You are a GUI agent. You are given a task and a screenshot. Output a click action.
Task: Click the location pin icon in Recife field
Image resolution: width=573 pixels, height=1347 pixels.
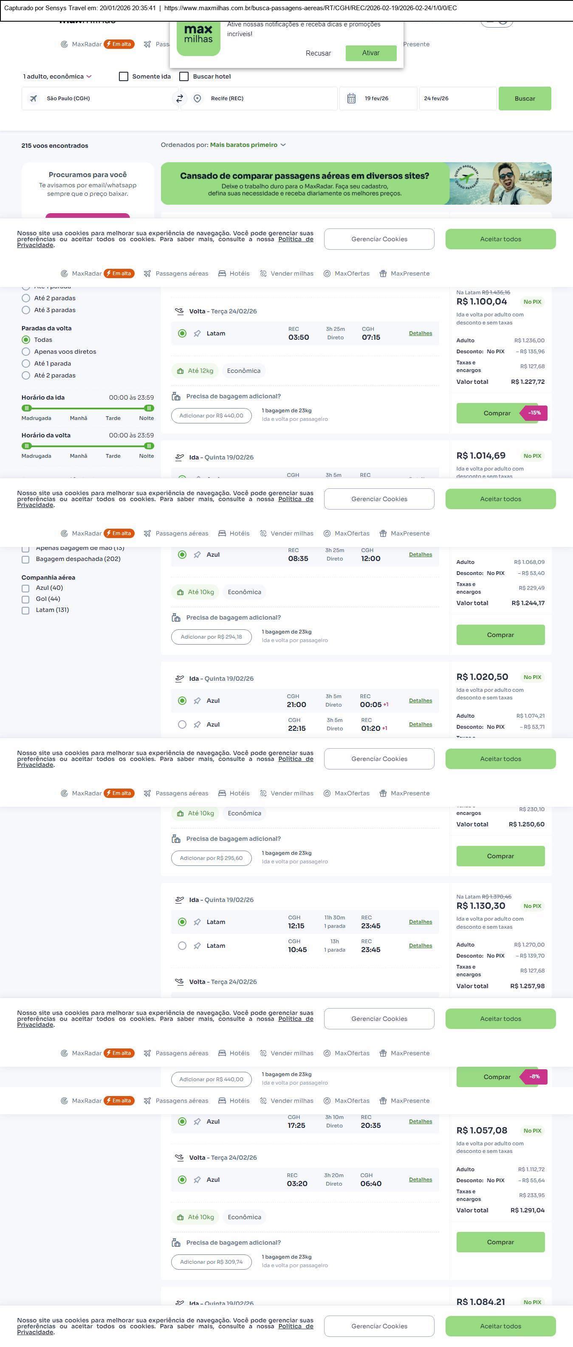[198, 98]
